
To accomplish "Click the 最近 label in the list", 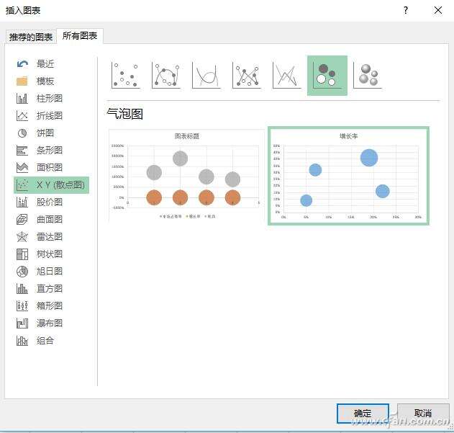I will tap(45, 64).
